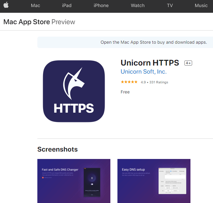Open the TV menu item
The image size is (213, 203).
point(170,6)
